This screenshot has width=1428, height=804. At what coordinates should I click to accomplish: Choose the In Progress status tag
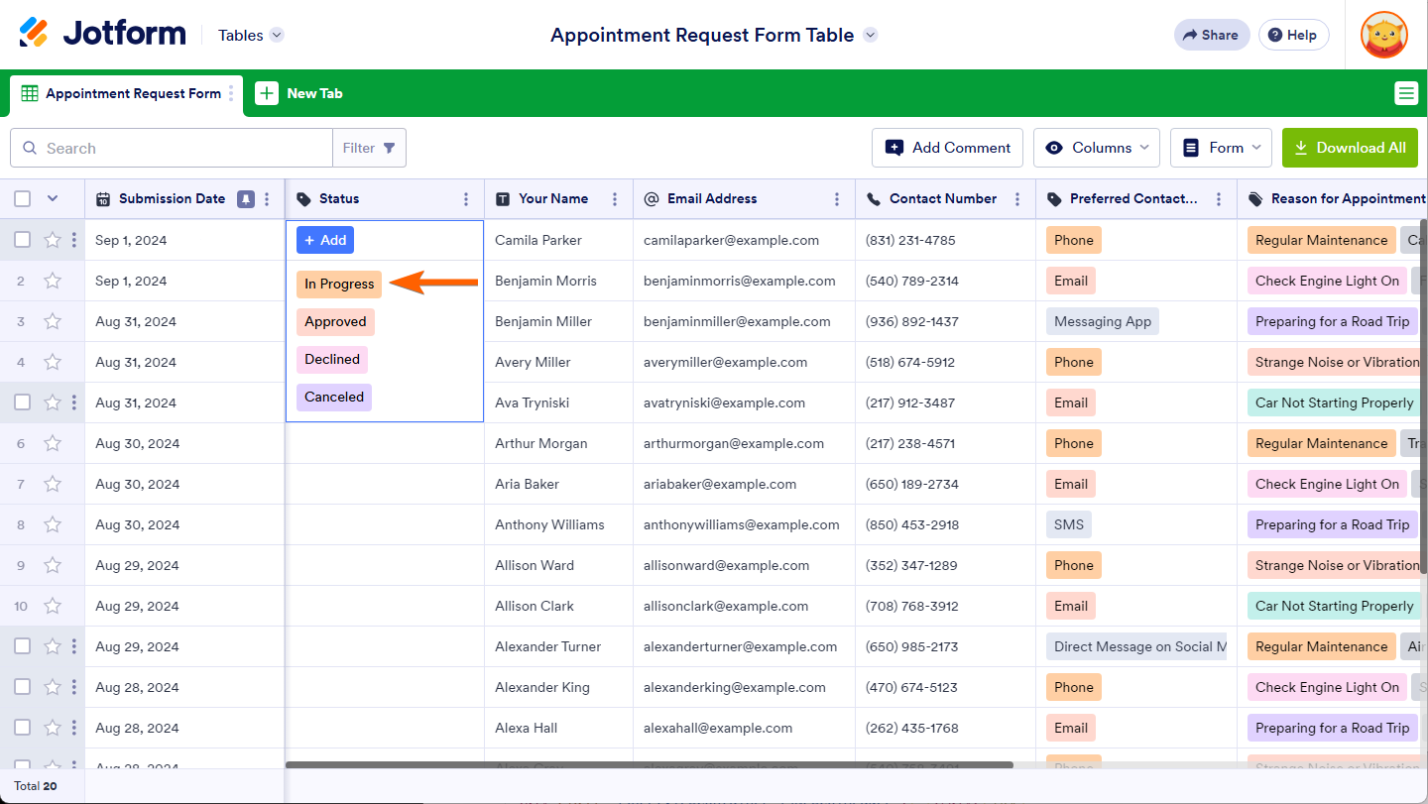[339, 285]
